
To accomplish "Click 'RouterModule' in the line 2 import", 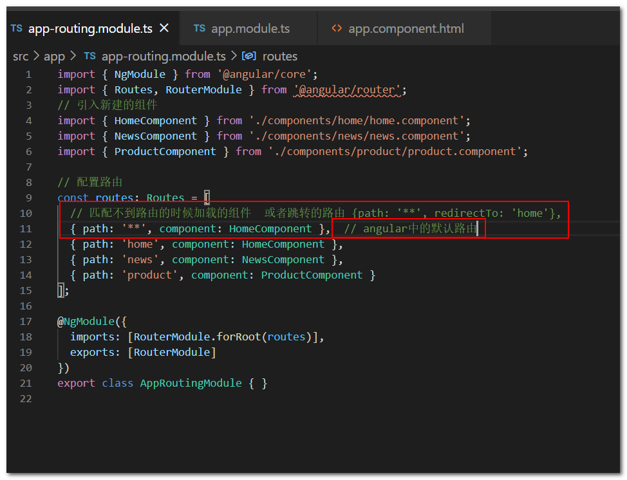I will pos(203,89).
